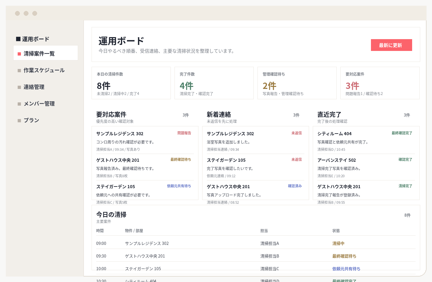Click 清掃完了 tag on ゲストハウス中央 201
Viewport: 432px width, 282px height.
pyautogui.click(x=405, y=186)
